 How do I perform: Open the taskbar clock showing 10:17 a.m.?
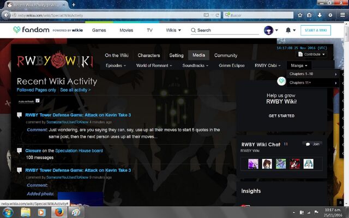point(333,213)
